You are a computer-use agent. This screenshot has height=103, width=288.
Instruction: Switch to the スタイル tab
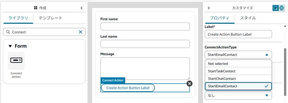248,18
